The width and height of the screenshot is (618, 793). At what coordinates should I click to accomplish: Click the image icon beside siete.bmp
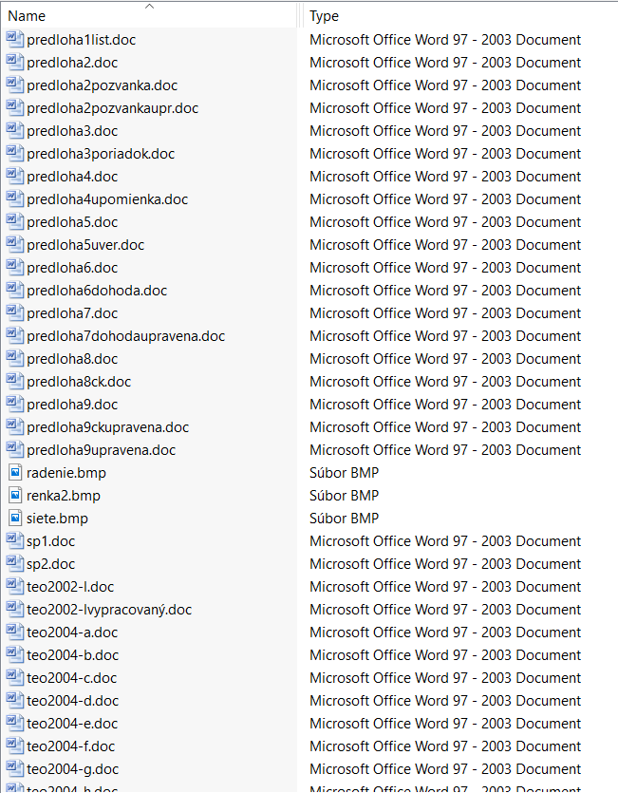(16, 518)
